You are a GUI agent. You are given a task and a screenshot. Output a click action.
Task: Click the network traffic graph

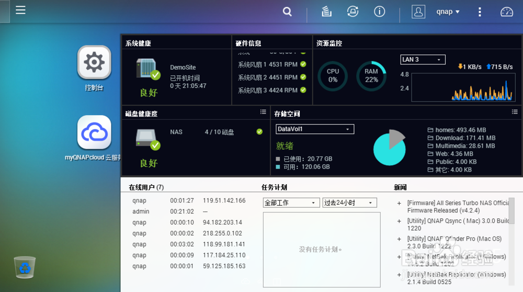coord(463,87)
